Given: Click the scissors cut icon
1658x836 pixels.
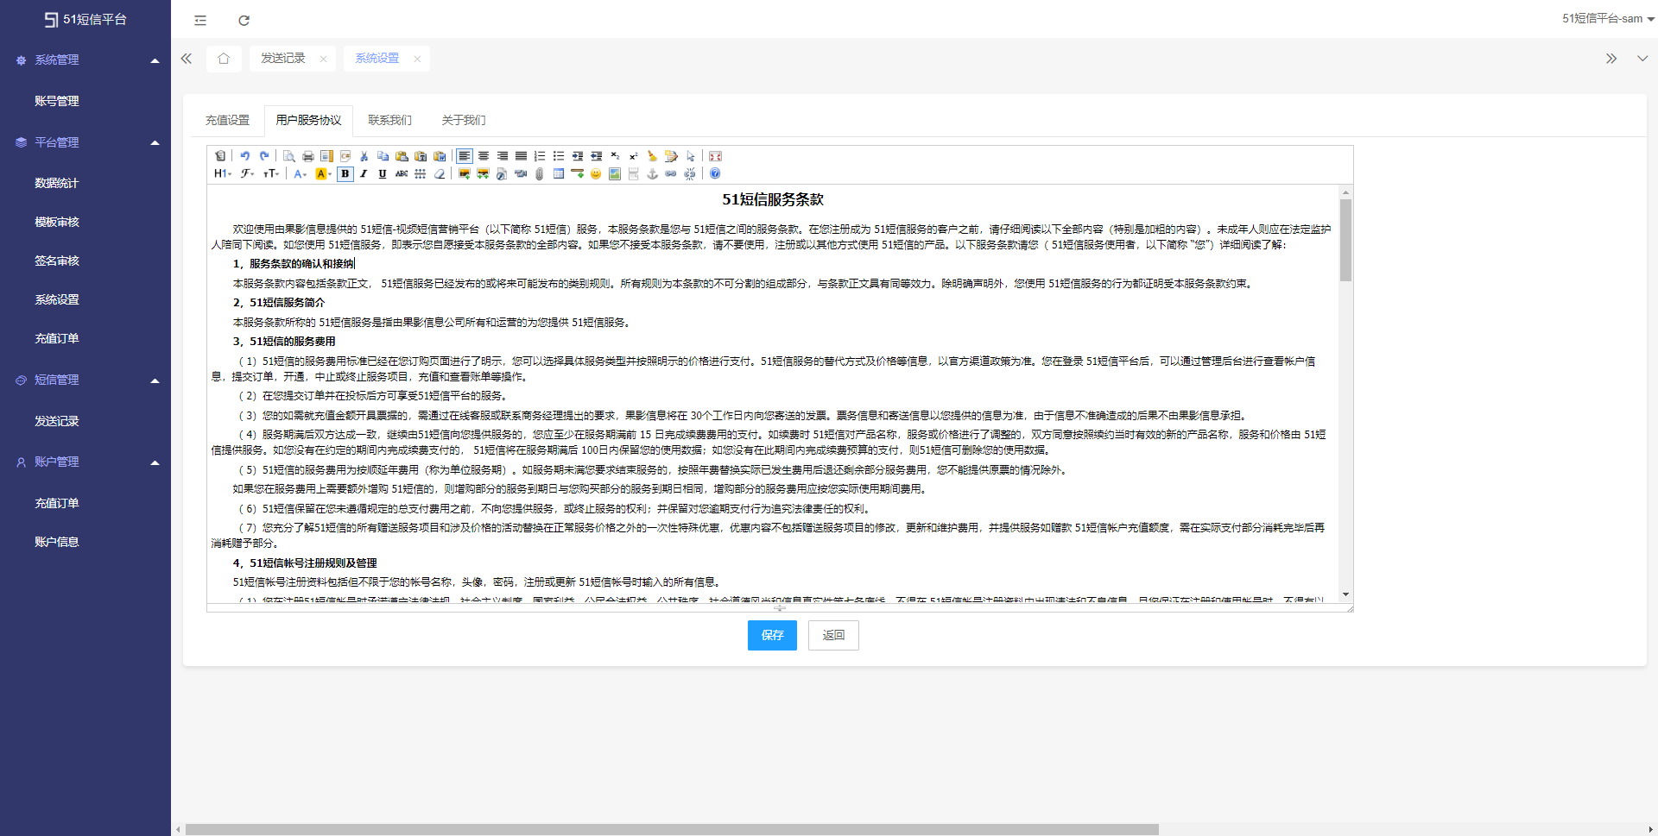Looking at the screenshot, I should pyautogui.click(x=364, y=156).
